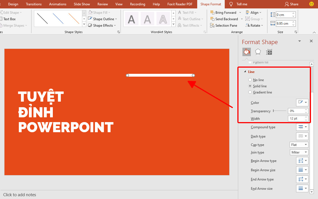
Task: Select the Gradient line radio button
Action: click(x=250, y=92)
